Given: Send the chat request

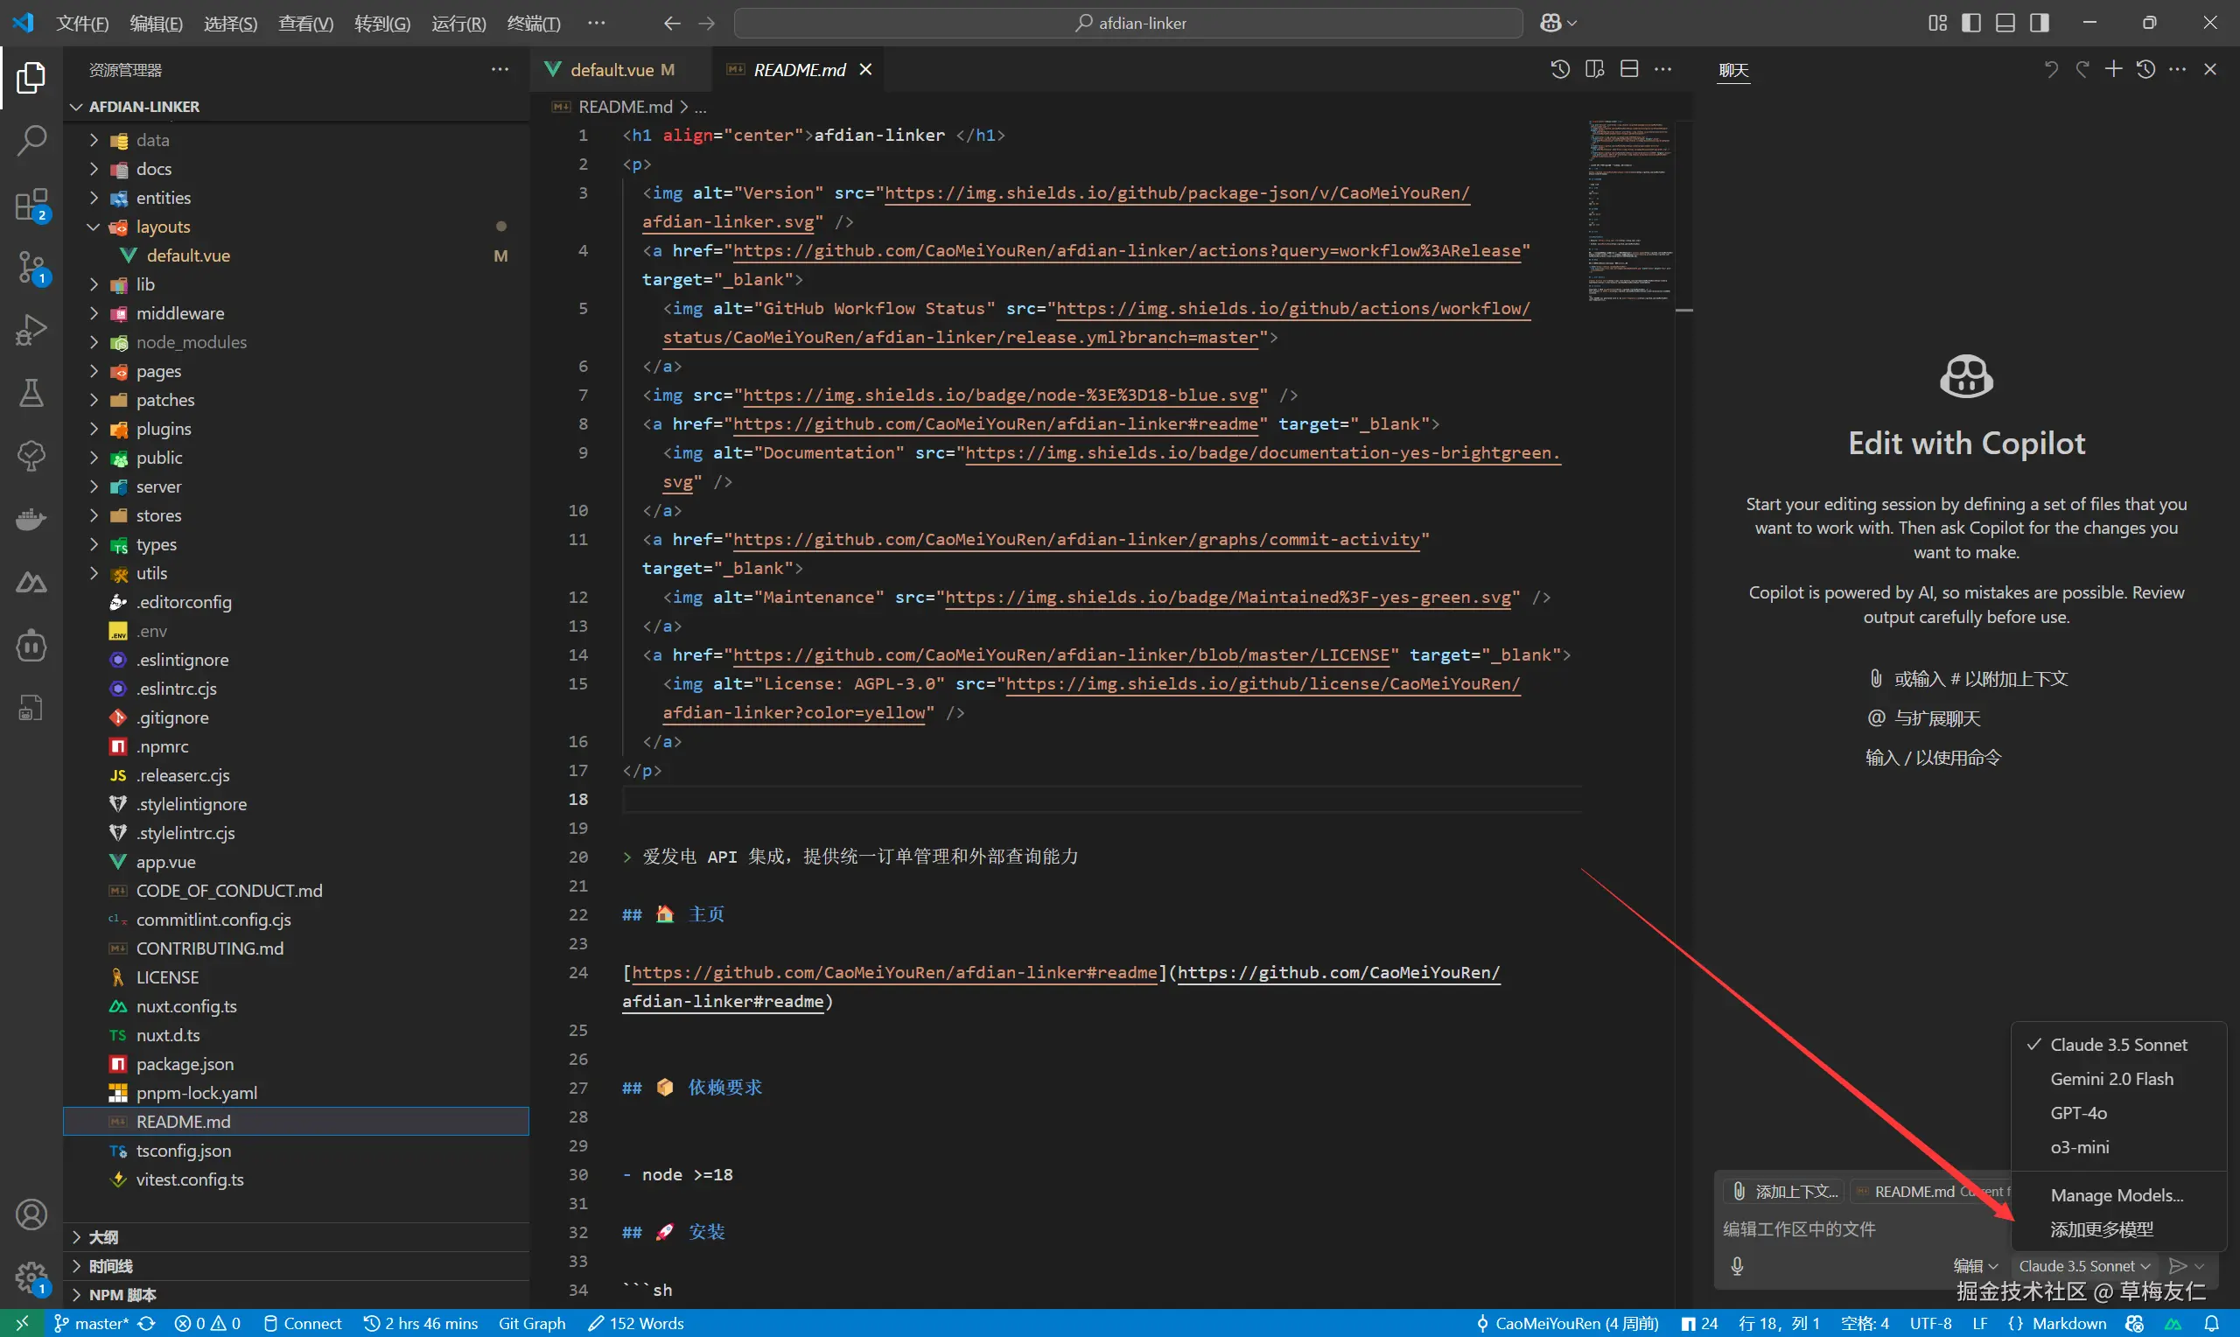Looking at the screenshot, I should (x=2177, y=1266).
